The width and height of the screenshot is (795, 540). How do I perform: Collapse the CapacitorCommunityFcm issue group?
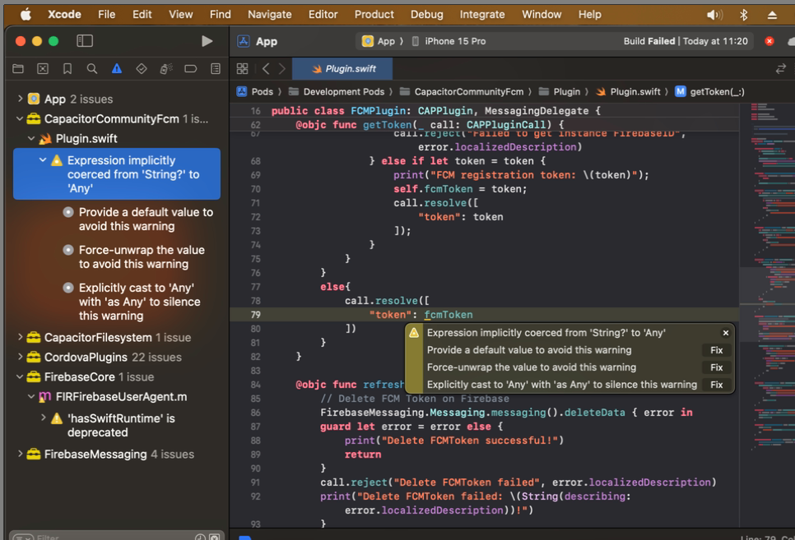(20, 118)
